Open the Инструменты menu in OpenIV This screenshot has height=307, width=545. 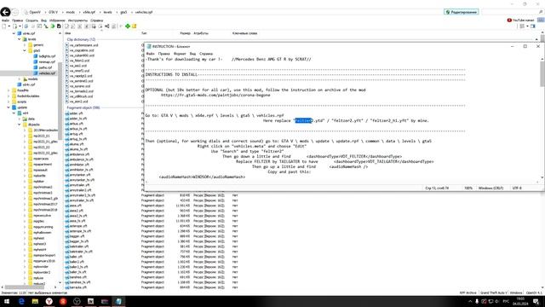(x=77, y=20)
